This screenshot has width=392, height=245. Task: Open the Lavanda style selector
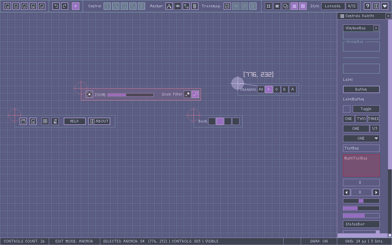coord(333,6)
